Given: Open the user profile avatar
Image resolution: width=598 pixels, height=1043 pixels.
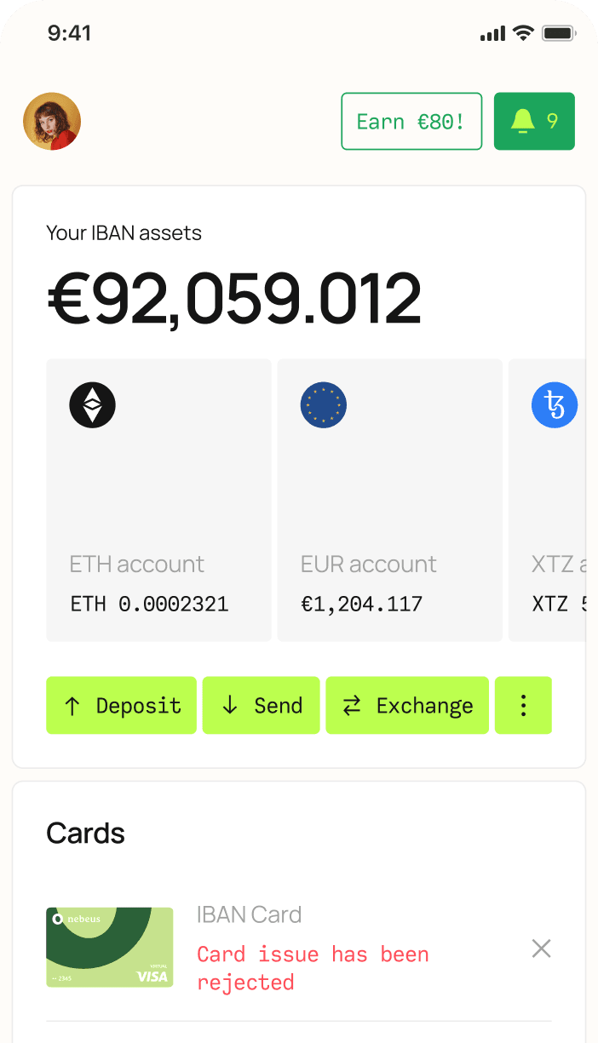Looking at the screenshot, I should [52, 122].
